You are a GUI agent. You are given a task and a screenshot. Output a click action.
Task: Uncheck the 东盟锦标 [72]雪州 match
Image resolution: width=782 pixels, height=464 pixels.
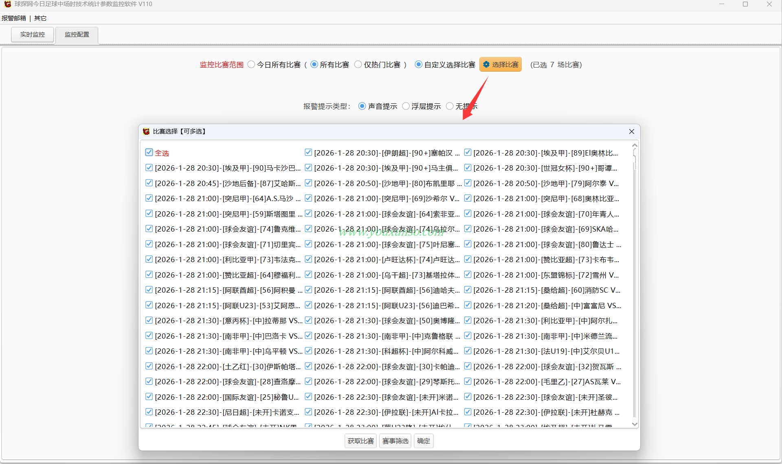point(468,275)
